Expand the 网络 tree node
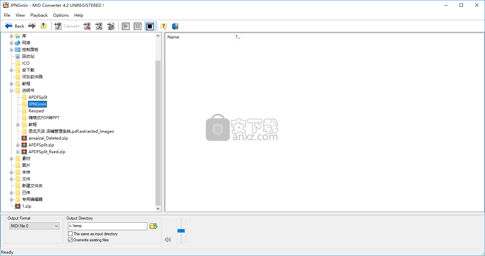The height and width of the screenshot is (256, 485). pyautogui.click(x=12, y=43)
